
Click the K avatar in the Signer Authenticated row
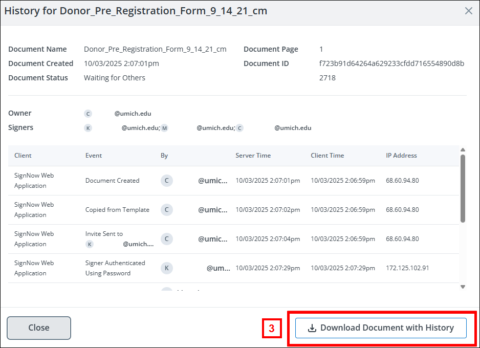point(166,268)
